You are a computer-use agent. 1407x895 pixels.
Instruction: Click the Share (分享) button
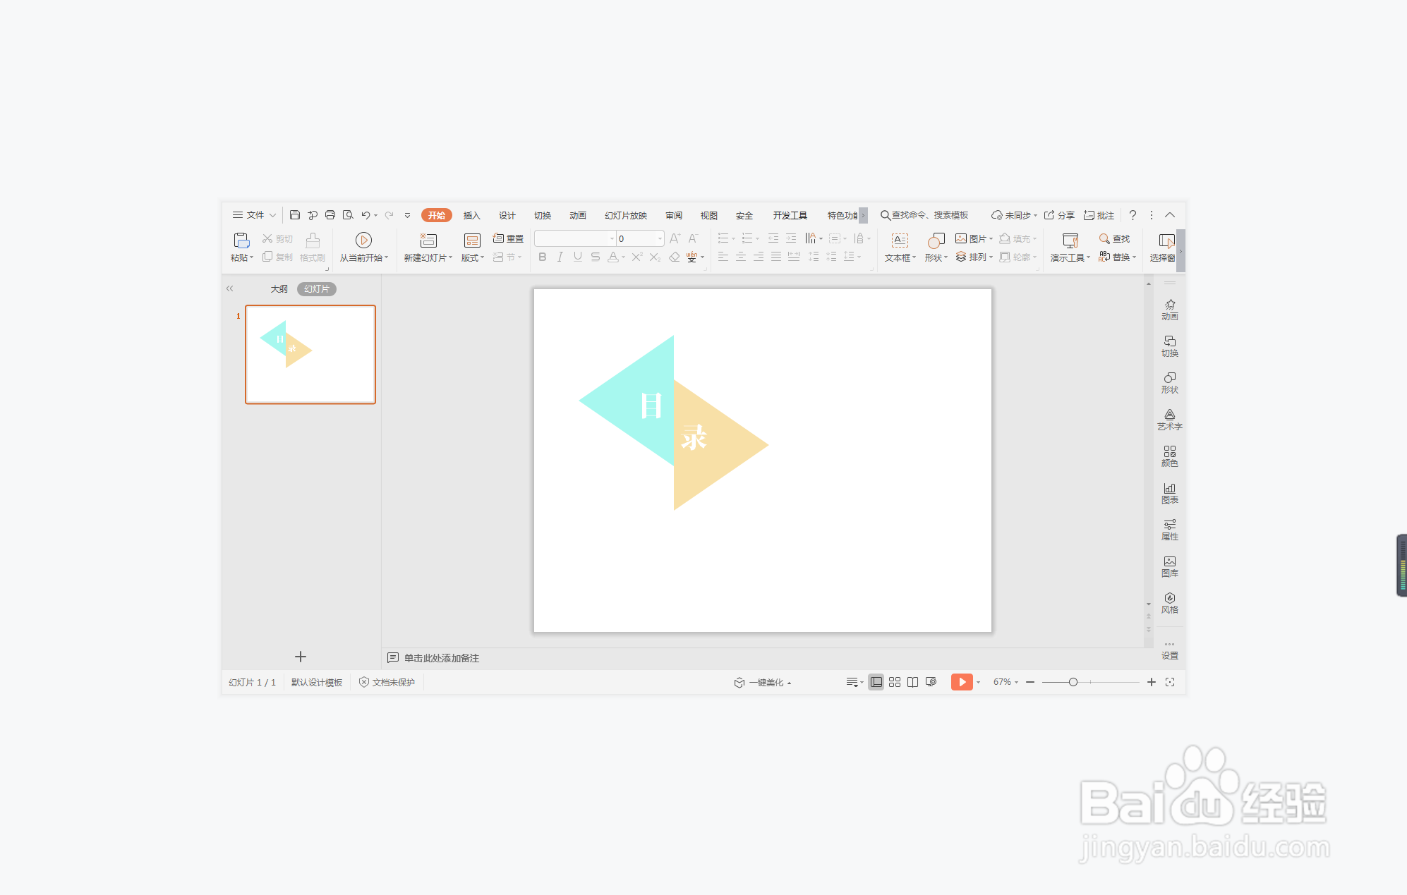[x=1059, y=215]
